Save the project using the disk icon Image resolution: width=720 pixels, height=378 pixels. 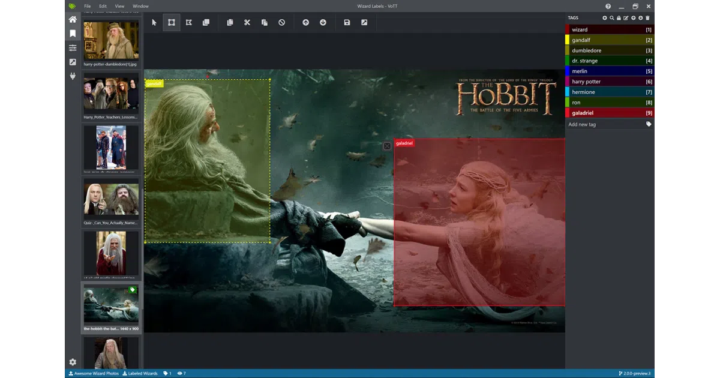(x=347, y=23)
